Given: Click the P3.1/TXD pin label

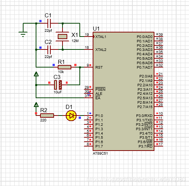Looking at the screenshot, I should [x=145, y=120].
